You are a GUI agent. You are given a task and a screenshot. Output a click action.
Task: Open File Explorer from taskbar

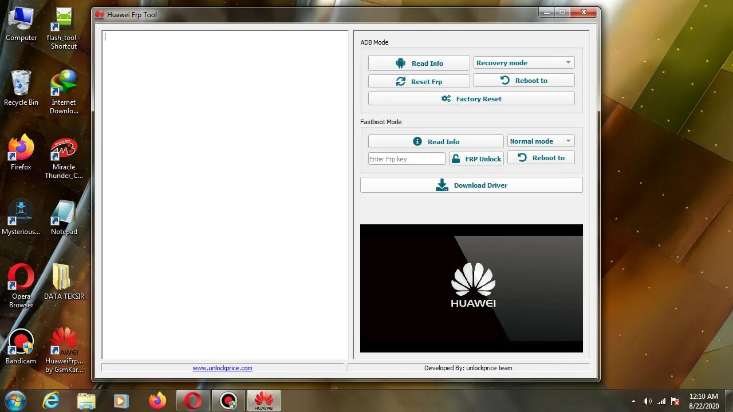[86, 401]
